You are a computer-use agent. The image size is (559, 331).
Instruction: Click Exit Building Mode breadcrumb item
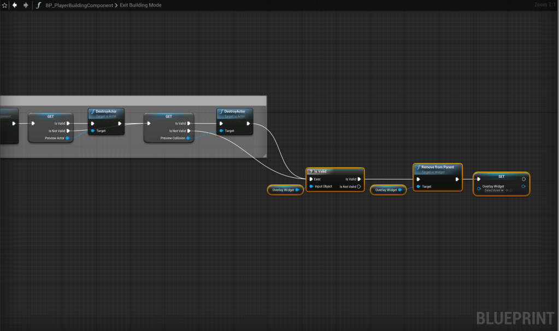tap(140, 5)
